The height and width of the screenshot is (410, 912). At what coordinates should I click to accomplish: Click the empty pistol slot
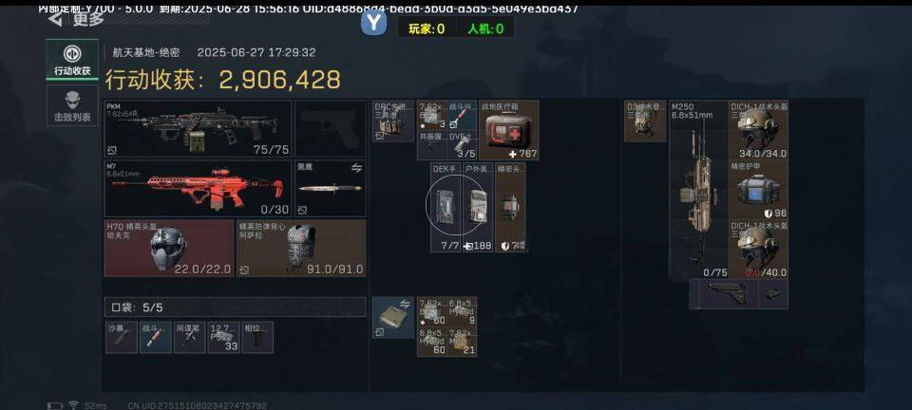coord(331,128)
